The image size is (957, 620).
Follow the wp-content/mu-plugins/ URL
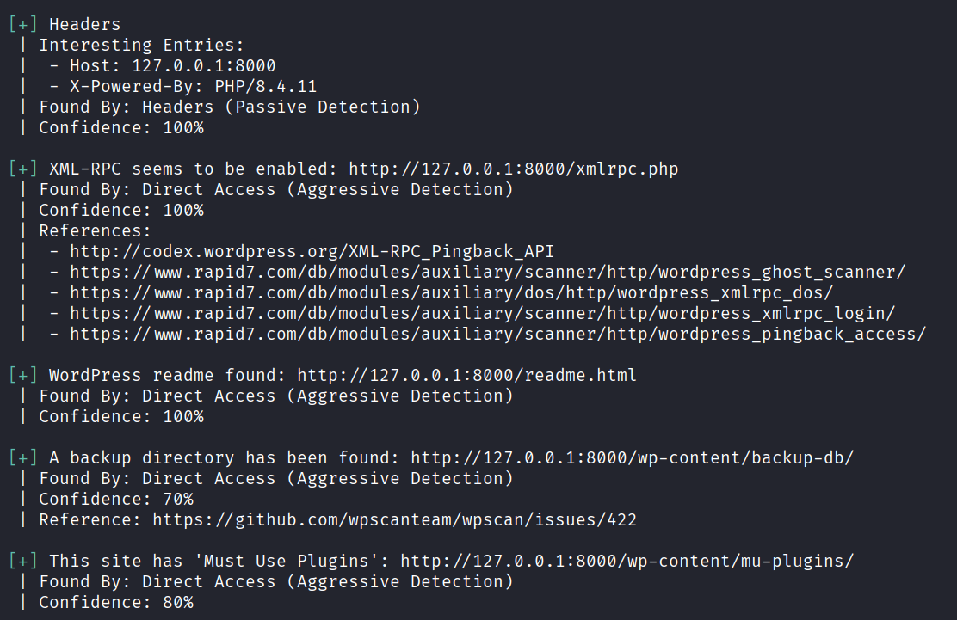(627, 561)
